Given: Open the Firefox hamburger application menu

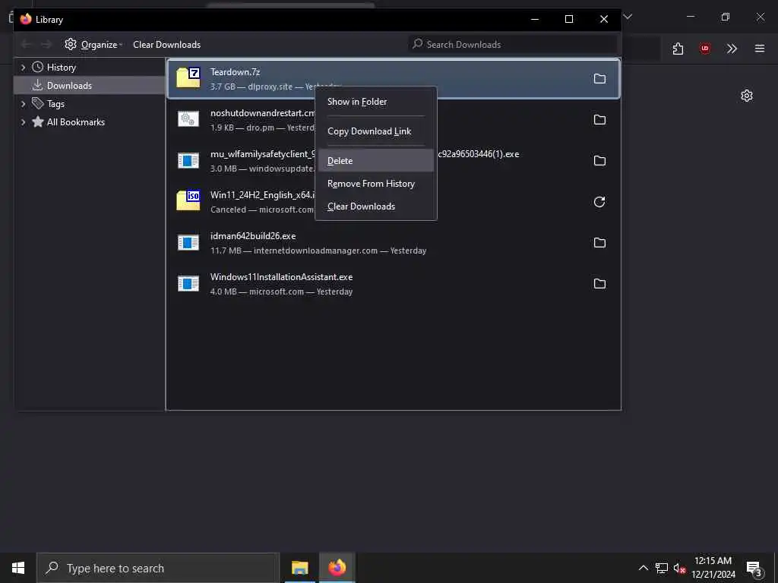Looking at the screenshot, I should tap(760, 49).
